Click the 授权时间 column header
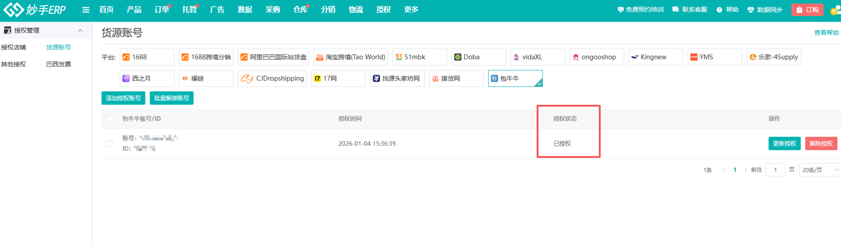Viewport: 841px width, 244px height. click(x=350, y=119)
